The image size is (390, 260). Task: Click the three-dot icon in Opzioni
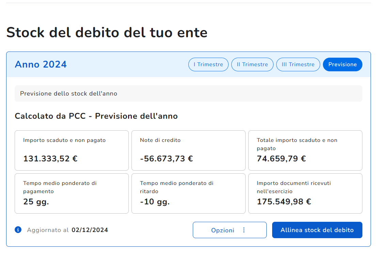tap(244, 230)
